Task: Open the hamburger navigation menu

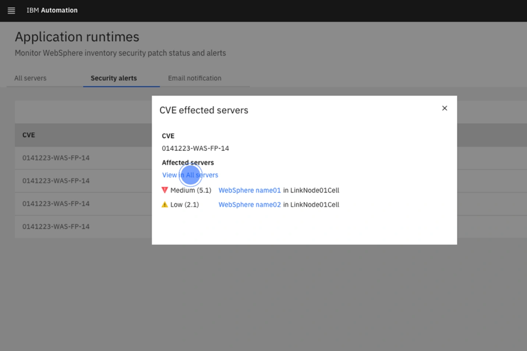Action: coord(11,10)
